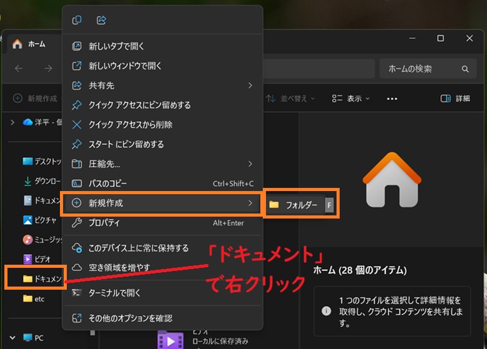Collapse the PC tree chevron

(x=12, y=338)
